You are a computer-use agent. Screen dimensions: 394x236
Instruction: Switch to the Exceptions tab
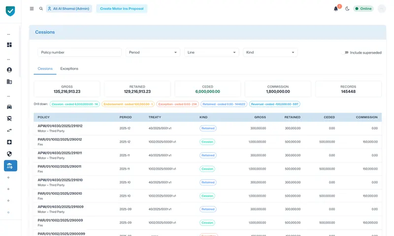point(69,69)
